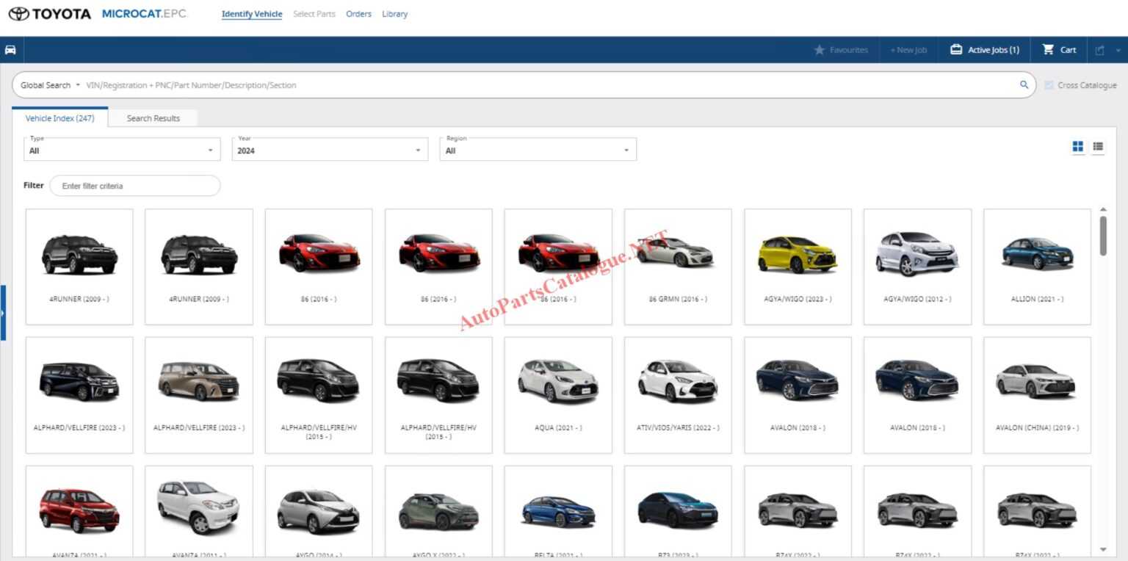
Task: Open the Orders page link
Action: coord(358,13)
